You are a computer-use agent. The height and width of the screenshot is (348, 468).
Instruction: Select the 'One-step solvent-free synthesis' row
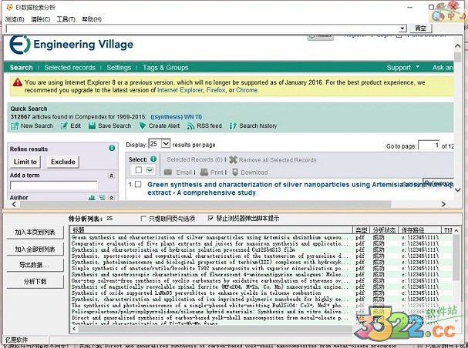pos(261,281)
